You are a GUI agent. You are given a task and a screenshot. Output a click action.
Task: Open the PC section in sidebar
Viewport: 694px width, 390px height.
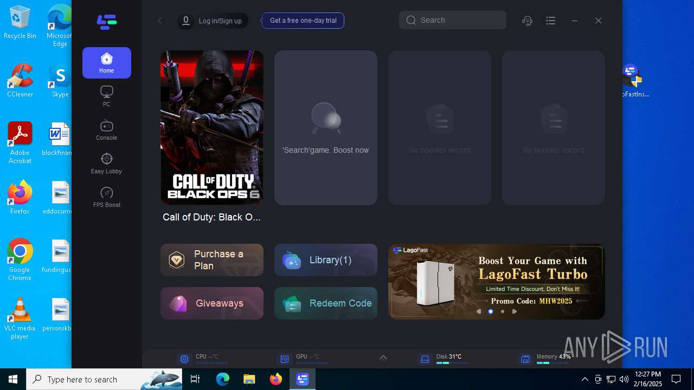107,96
